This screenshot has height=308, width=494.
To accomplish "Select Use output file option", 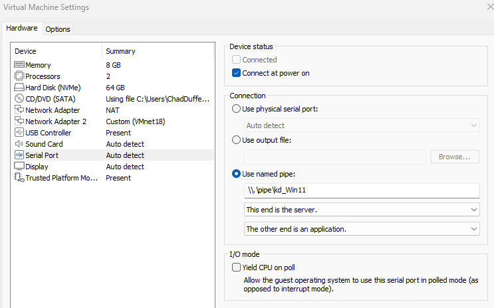I will pos(236,140).
